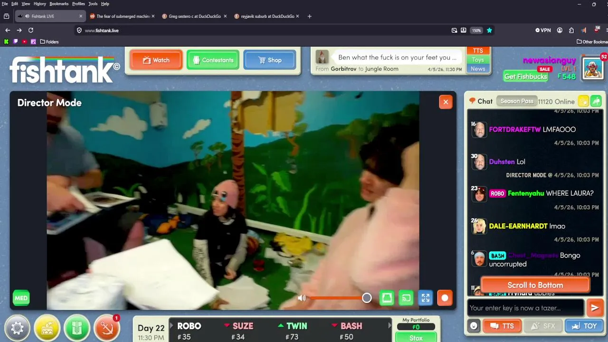The height and width of the screenshot is (342, 608).
Task: Switch to The fear of submerged machines tab
Action: [123, 16]
